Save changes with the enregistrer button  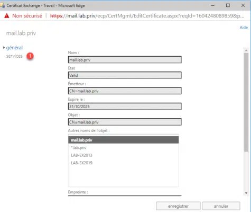pos(178,206)
